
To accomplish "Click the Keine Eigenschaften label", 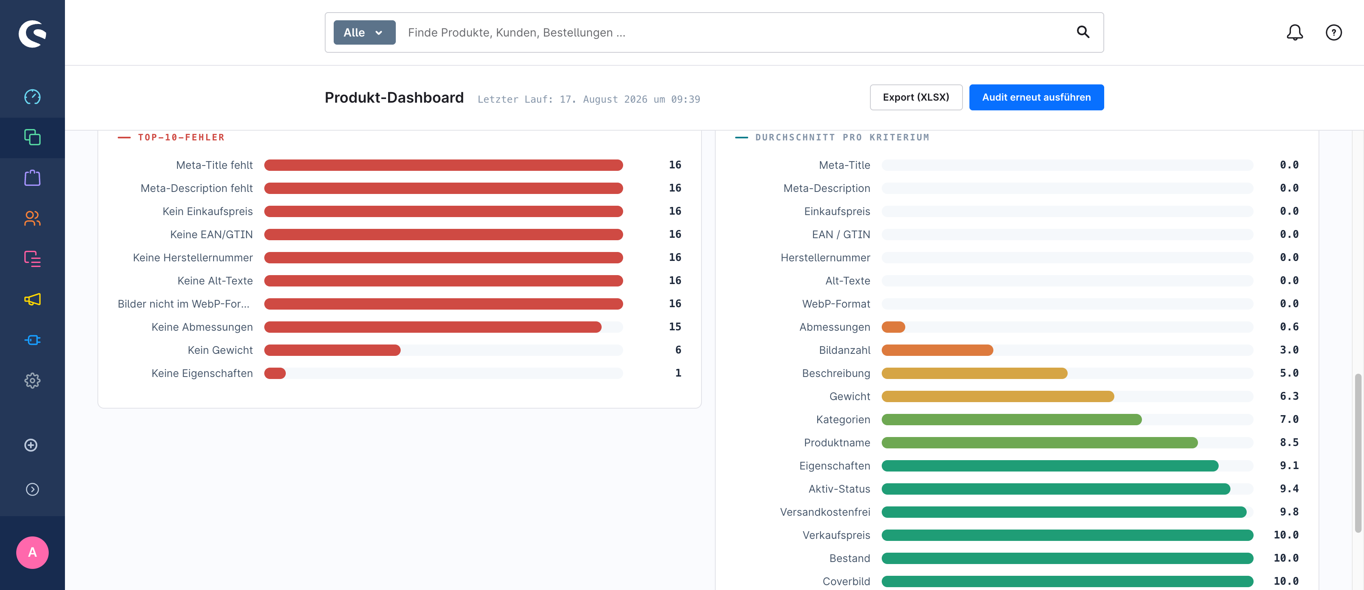I will tap(202, 374).
